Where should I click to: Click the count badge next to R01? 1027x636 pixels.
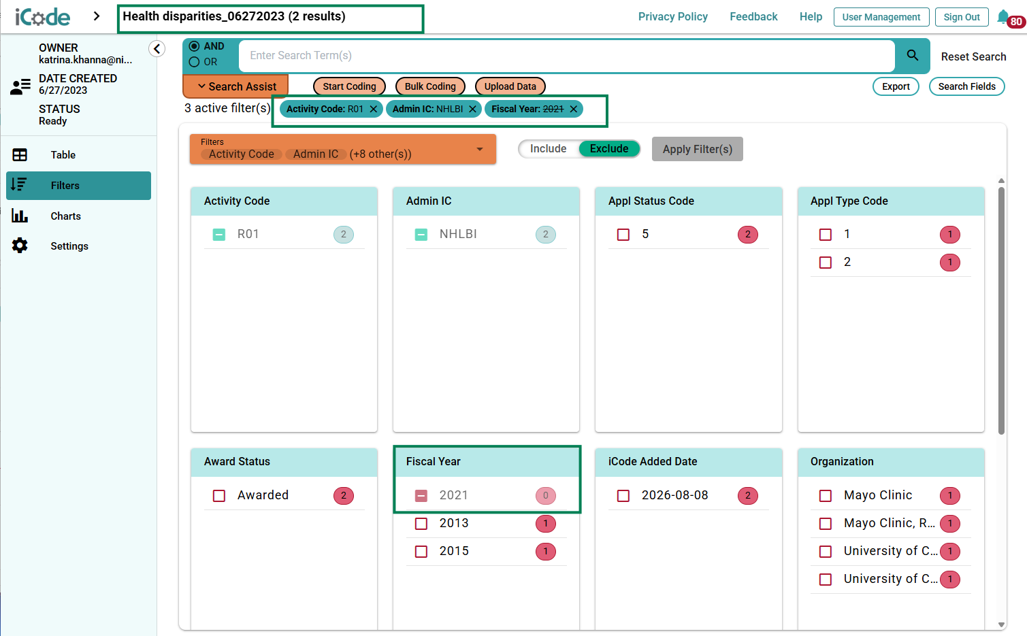click(x=344, y=235)
